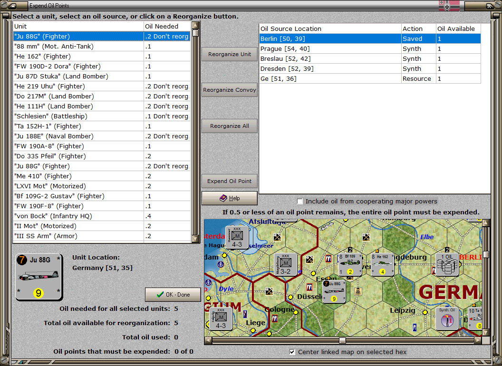Open Help for oil points
502x366 pixels.
(230, 198)
